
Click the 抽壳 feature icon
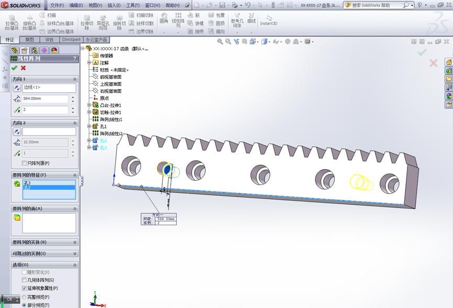194,30
